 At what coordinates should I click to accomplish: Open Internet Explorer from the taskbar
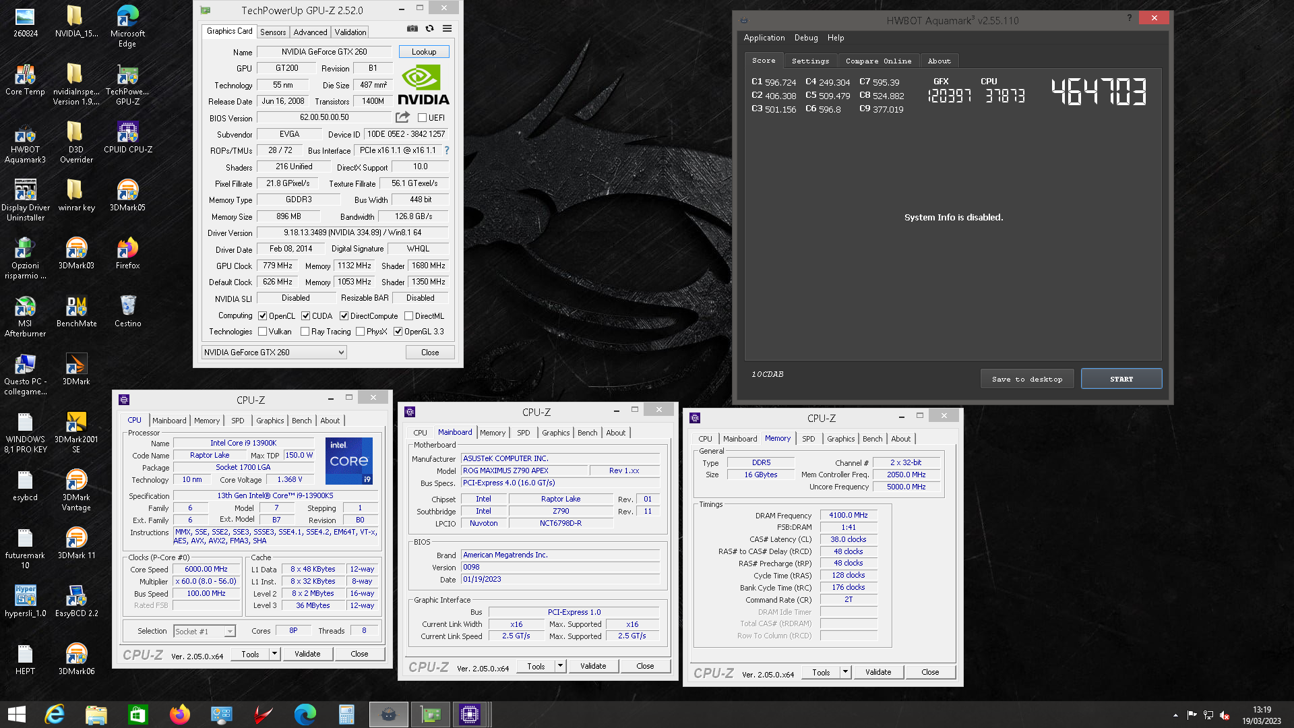55,715
